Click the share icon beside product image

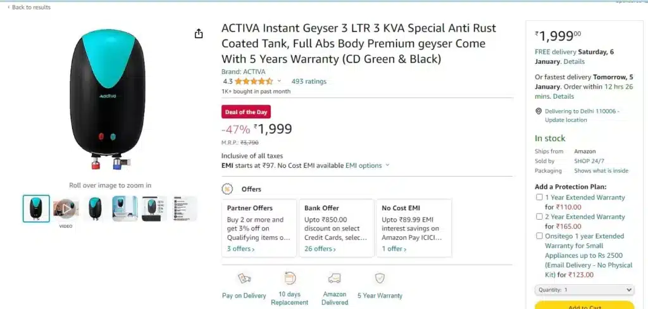click(x=199, y=34)
